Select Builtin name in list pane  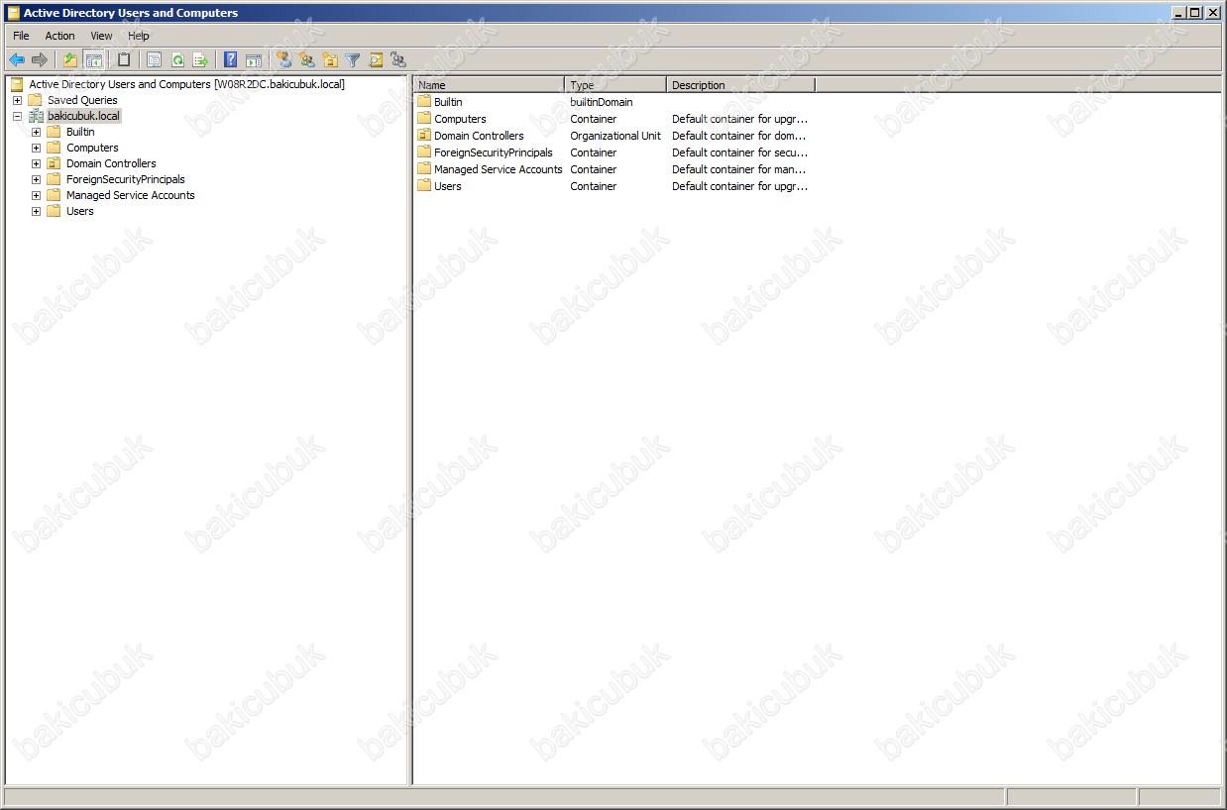pos(448,102)
